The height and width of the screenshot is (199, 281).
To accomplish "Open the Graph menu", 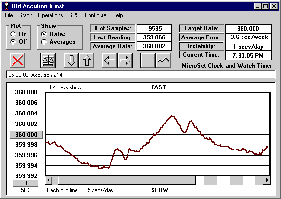I will [26, 15].
